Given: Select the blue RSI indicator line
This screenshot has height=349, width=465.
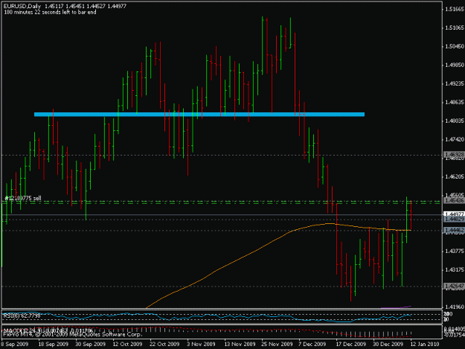Looking at the screenshot, I should (207, 317).
